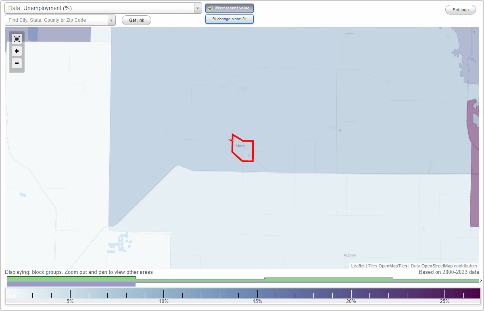Open the Leaflet attribution link
This screenshot has width=484, height=311.
358,266
